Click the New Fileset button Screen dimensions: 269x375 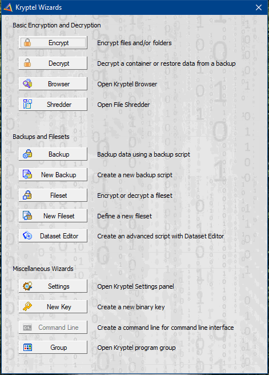click(53, 216)
